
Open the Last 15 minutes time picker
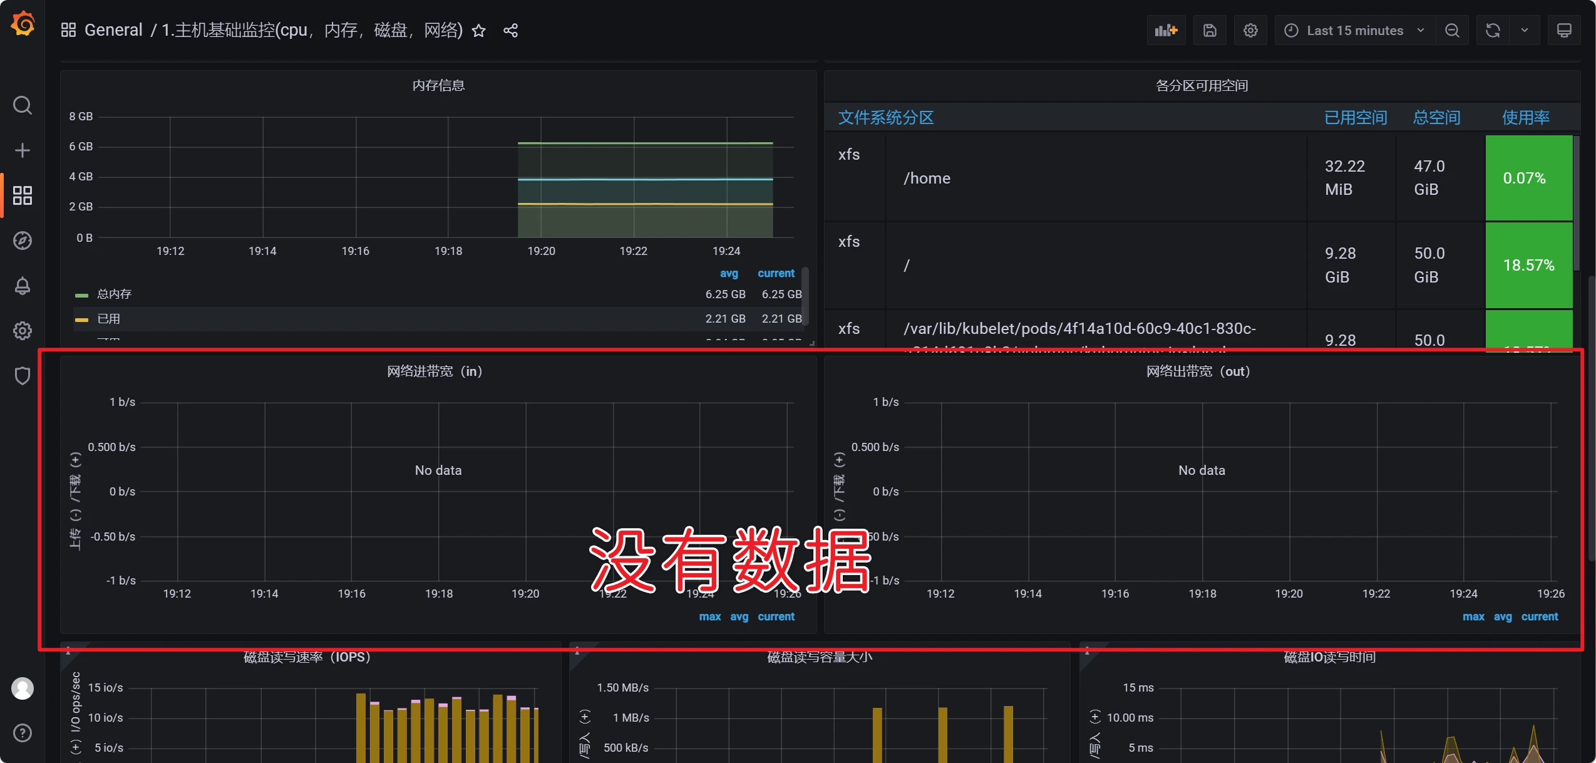tap(1354, 30)
